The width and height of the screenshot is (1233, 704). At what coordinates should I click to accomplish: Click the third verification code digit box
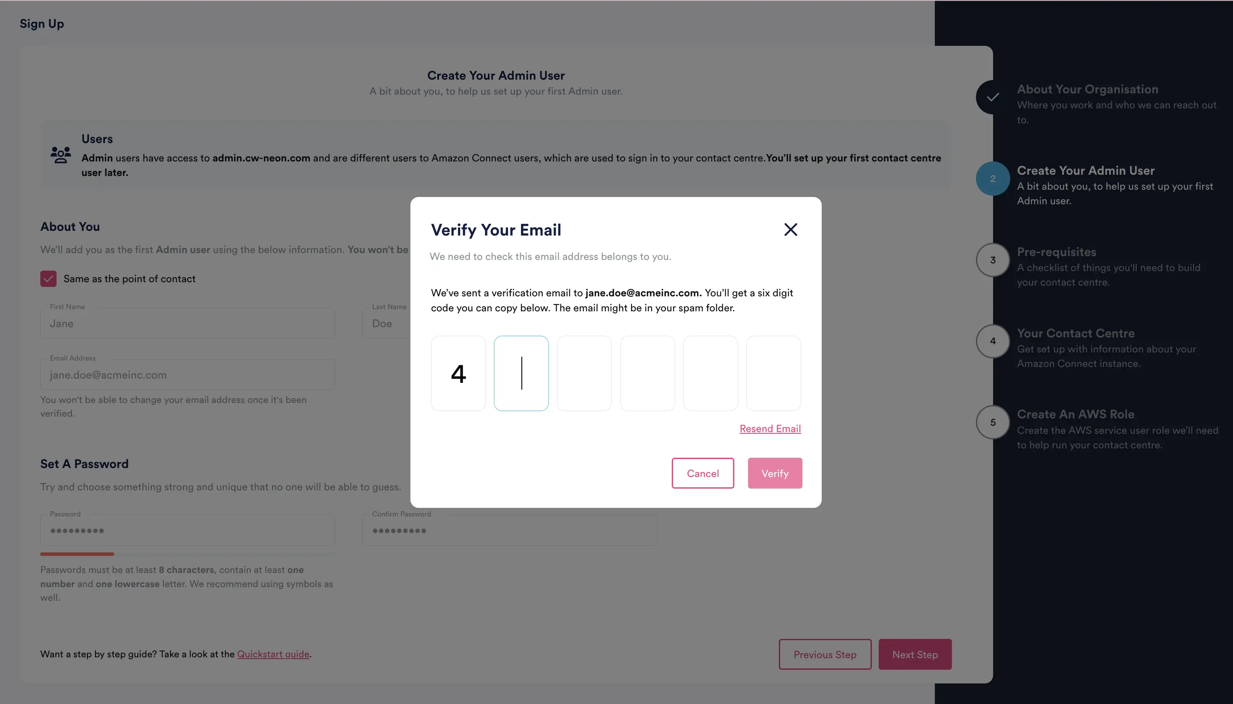point(584,373)
